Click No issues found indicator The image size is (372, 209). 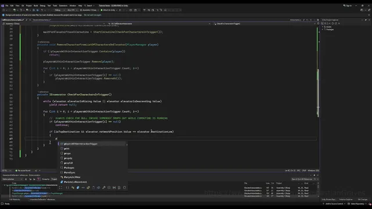click(23, 171)
